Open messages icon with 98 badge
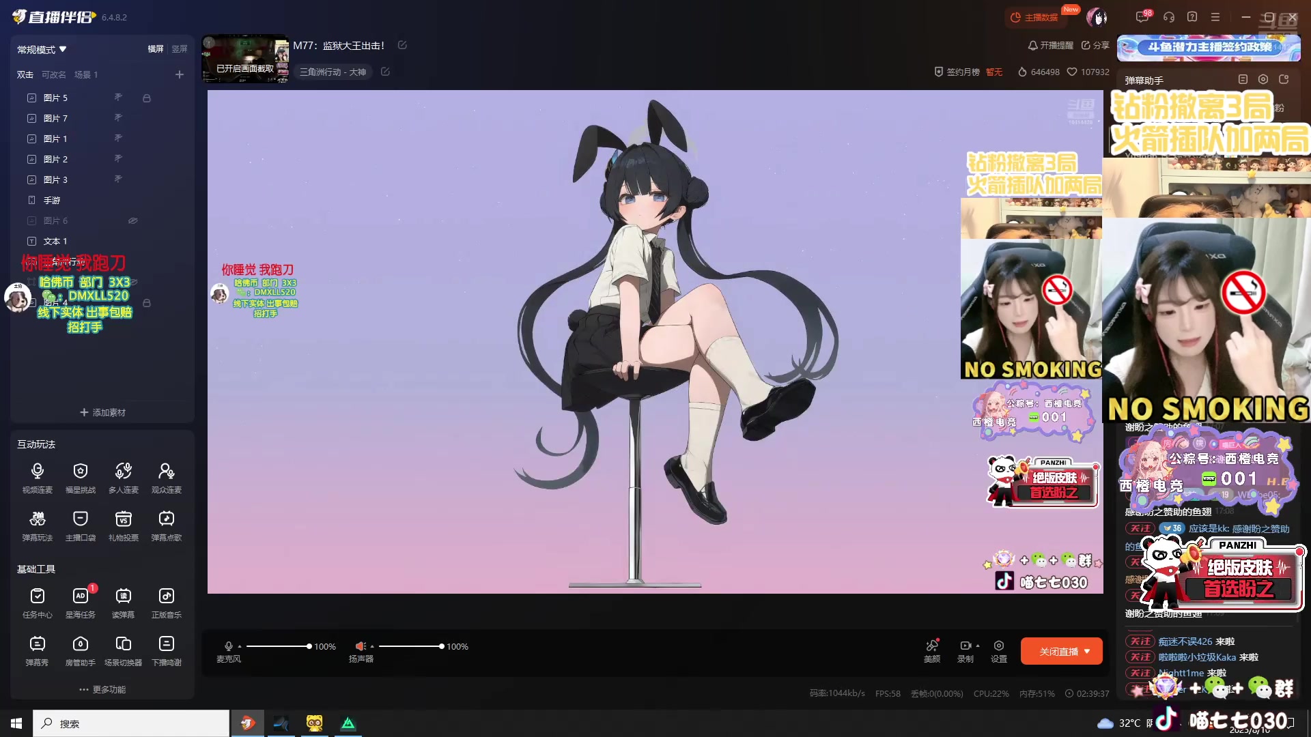The width and height of the screenshot is (1311, 737). [x=1142, y=17]
